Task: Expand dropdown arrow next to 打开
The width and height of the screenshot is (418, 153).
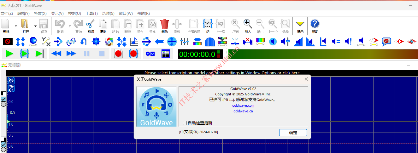Action: pyautogui.click(x=35, y=26)
